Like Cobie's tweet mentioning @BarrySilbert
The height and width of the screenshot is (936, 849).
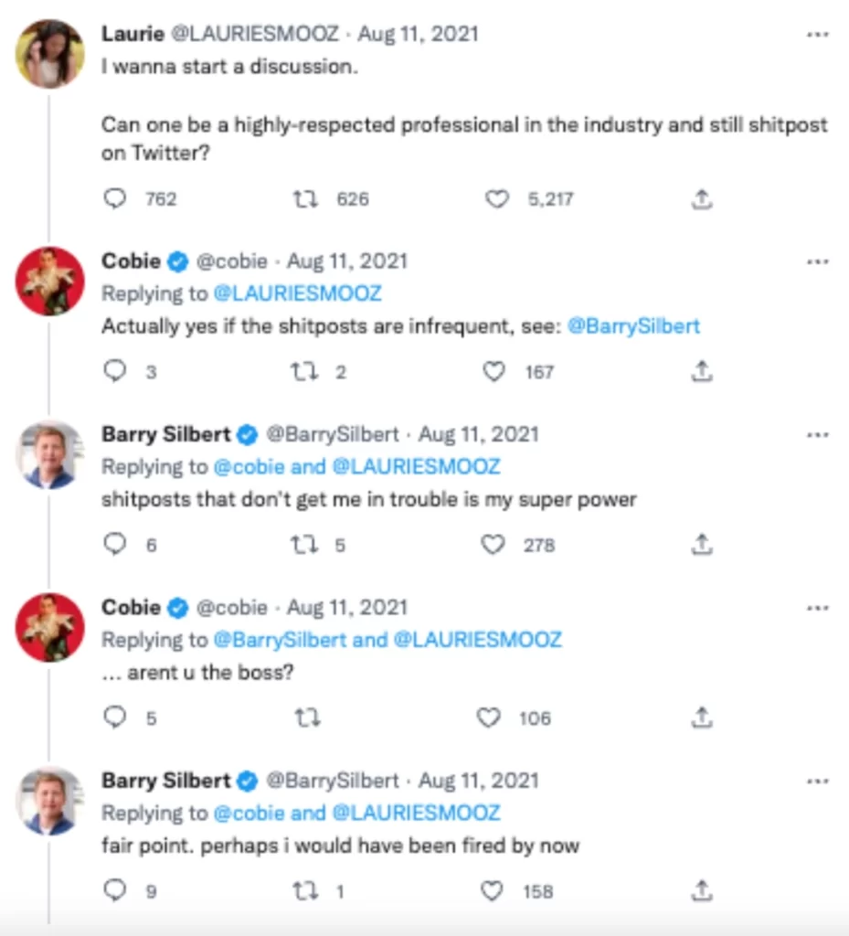tap(494, 371)
